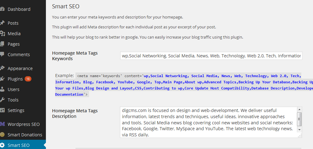Click the orange 18 plugin updates badge

(28, 79)
